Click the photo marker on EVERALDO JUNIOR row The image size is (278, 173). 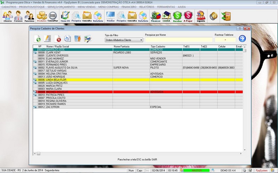pos(35,62)
